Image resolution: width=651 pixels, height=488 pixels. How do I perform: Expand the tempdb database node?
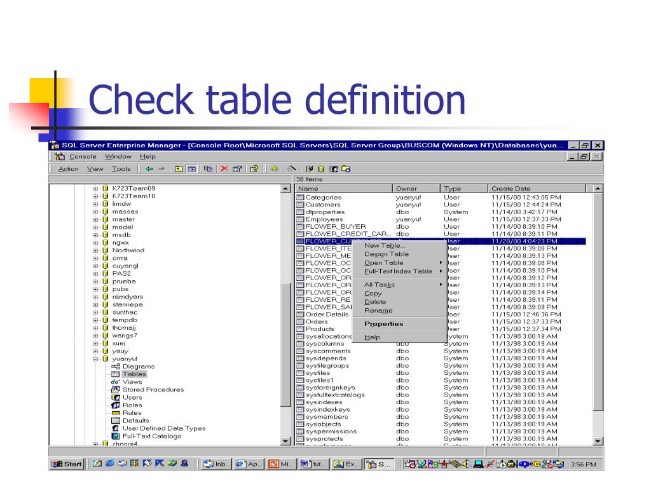pyautogui.click(x=95, y=320)
